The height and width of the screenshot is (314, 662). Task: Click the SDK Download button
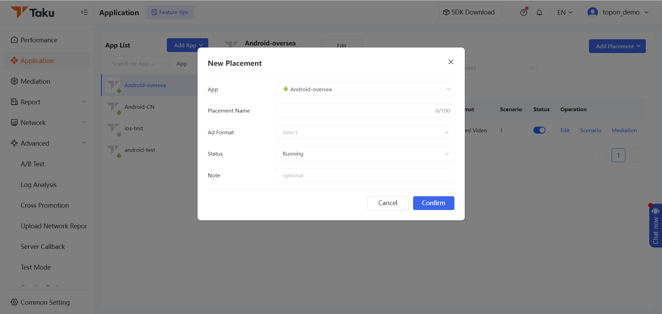(470, 12)
